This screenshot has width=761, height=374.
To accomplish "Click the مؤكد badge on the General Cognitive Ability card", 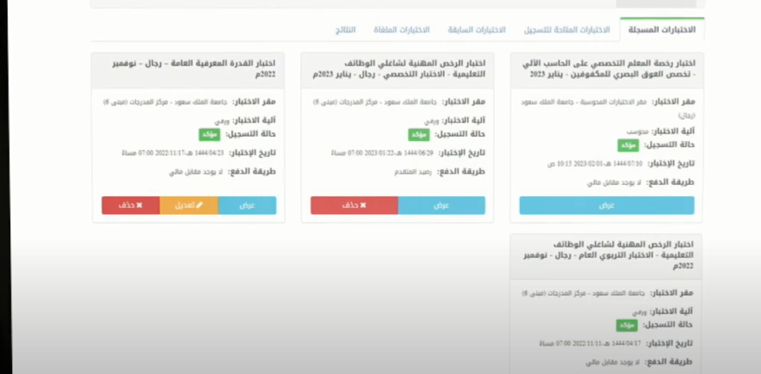I will [x=210, y=135].
